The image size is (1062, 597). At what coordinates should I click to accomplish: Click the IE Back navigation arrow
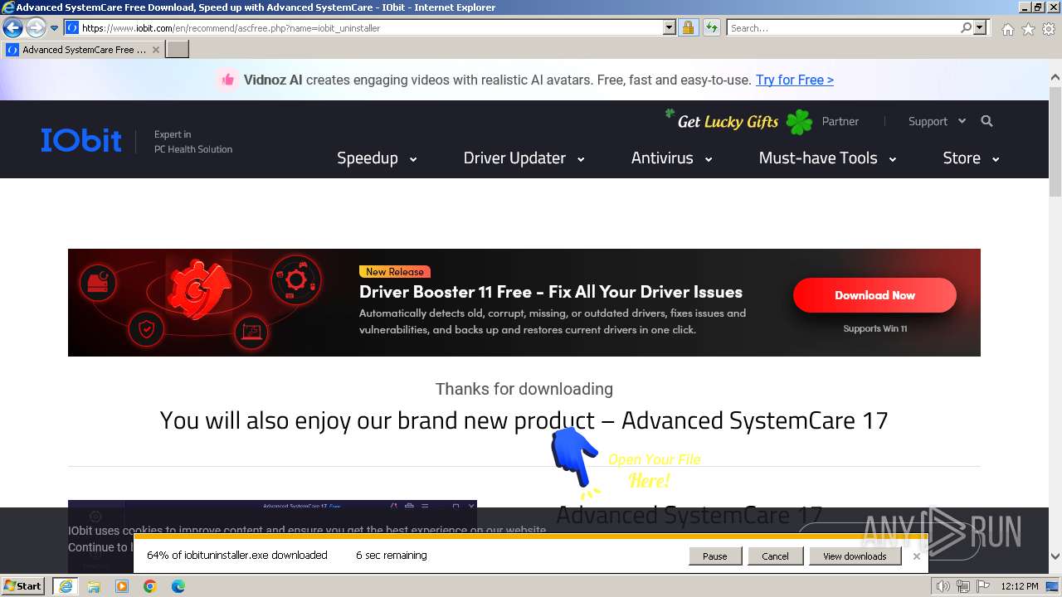click(12, 28)
